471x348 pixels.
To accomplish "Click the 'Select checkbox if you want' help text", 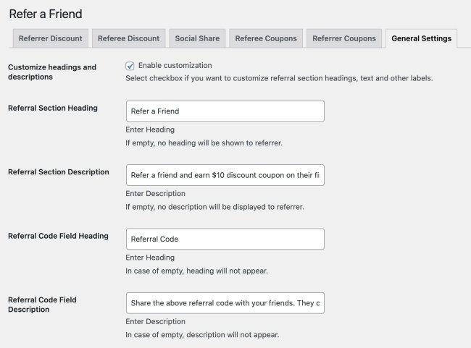I will pyautogui.click(x=279, y=78).
